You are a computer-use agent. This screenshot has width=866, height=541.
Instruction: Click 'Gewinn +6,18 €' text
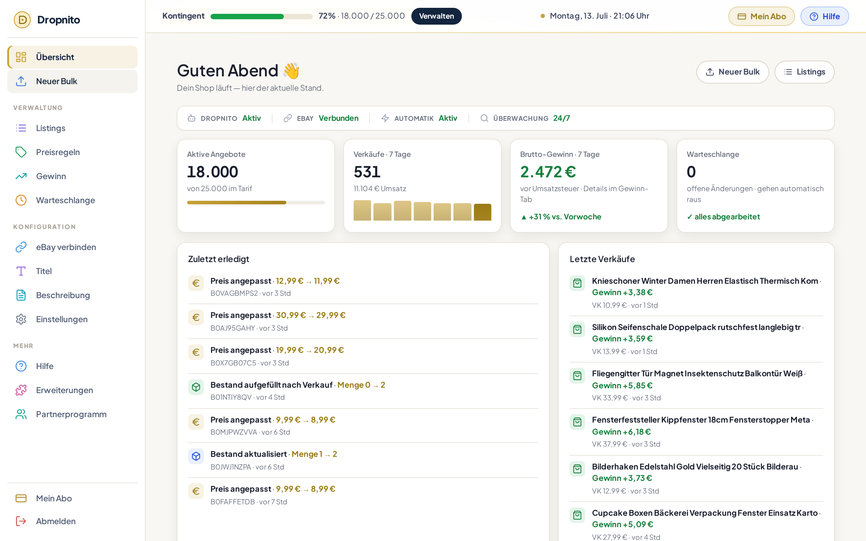[621, 432]
